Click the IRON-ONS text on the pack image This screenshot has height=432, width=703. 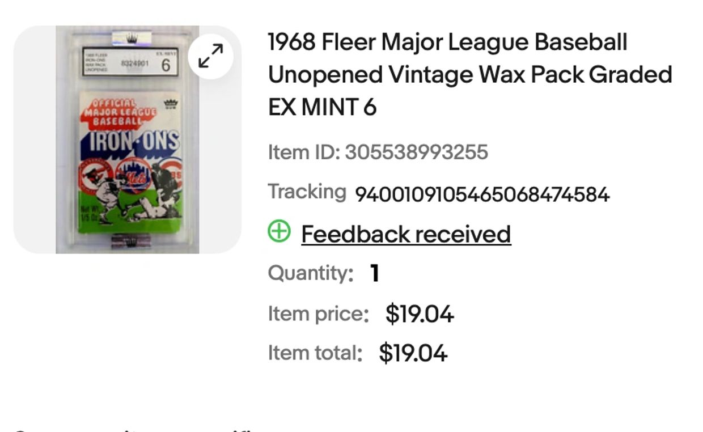(x=133, y=142)
